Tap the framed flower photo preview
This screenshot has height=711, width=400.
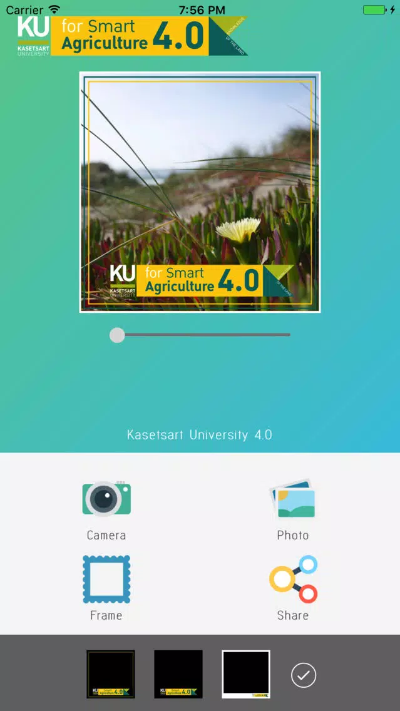pyautogui.click(x=200, y=192)
